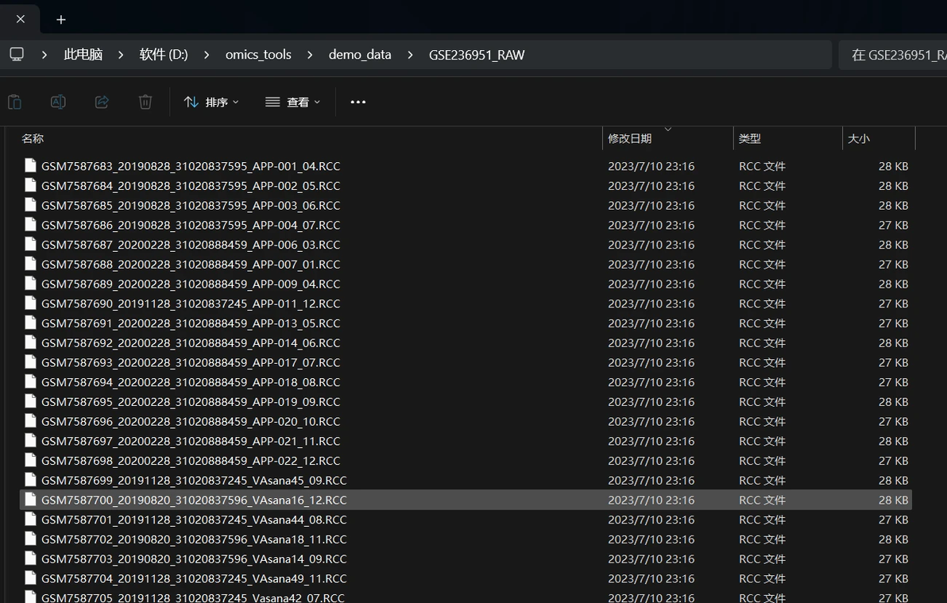Screen dimensions: 947x603
Task: Go to demo_data folder in breadcrumb
Action: [360, 54]
